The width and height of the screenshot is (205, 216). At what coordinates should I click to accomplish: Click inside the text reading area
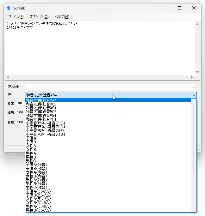[100, 48]
